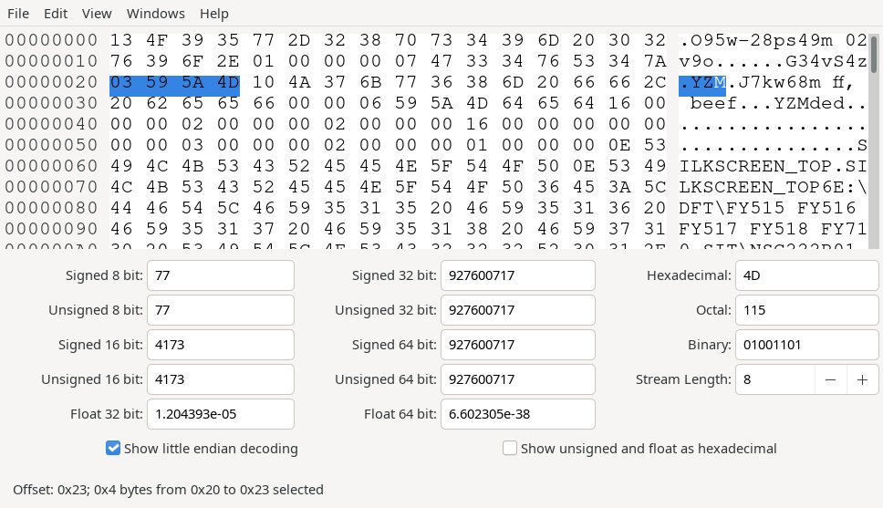This screenshot has width=883, height=508.
Task: Open the Help menu
Action: point(214,14)
